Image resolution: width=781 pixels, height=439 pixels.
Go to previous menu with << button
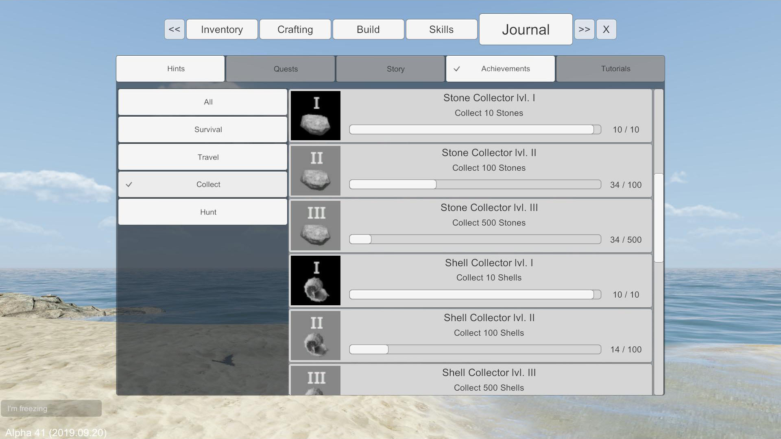175,29
